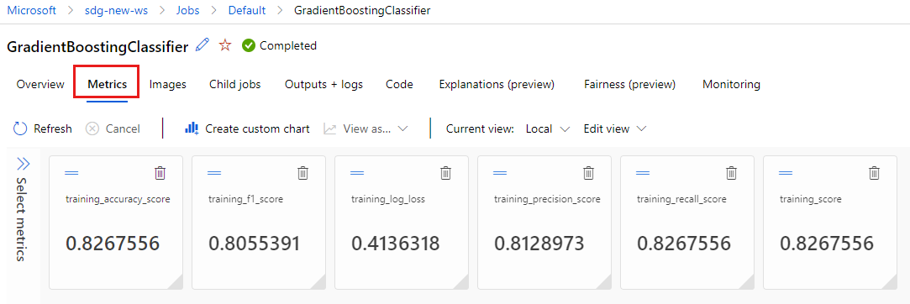910x304 pixels.
Task: Go to Microsoft breadcrumb link
Action: (x=31, y=10)
